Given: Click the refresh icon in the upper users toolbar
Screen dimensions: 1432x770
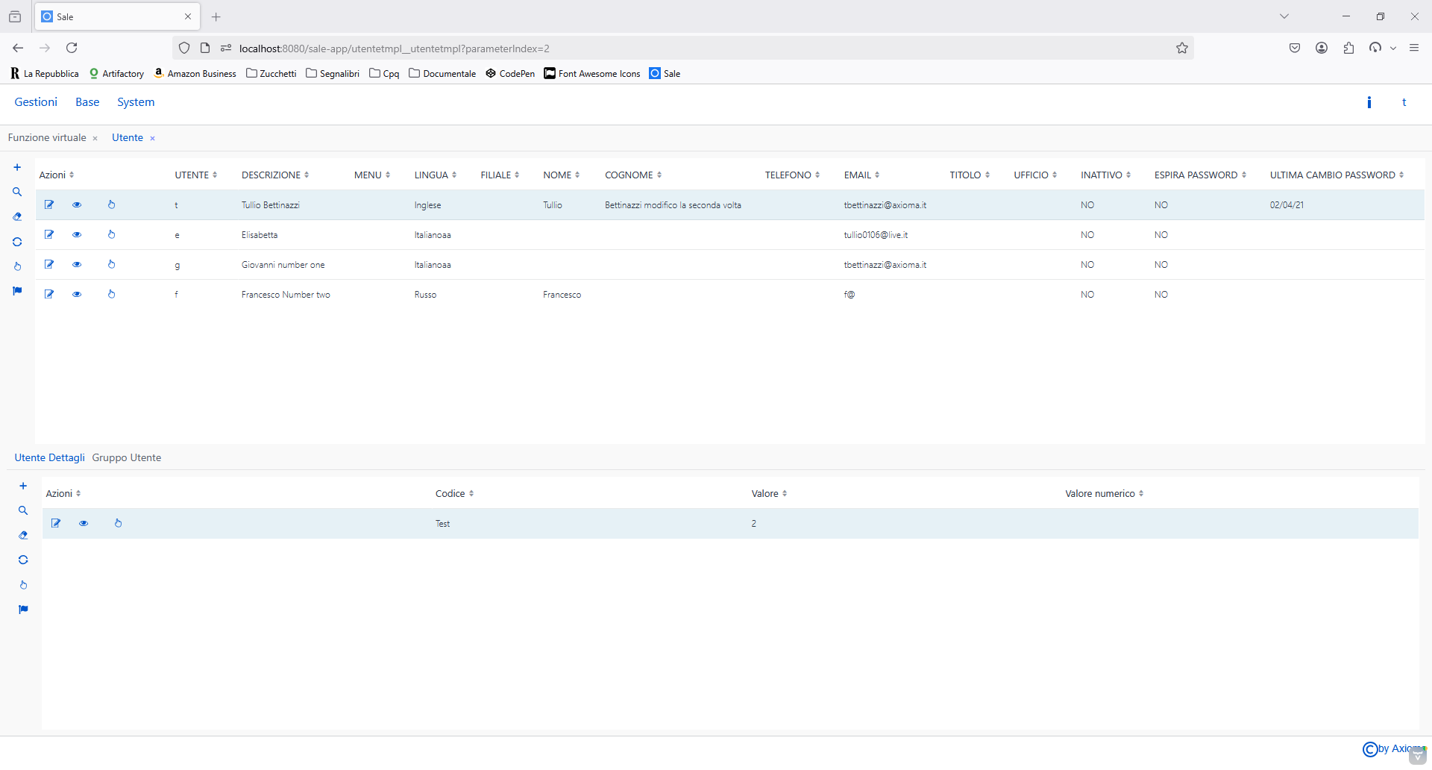Looking at the screenshot, I should click(x=17, y=242).
